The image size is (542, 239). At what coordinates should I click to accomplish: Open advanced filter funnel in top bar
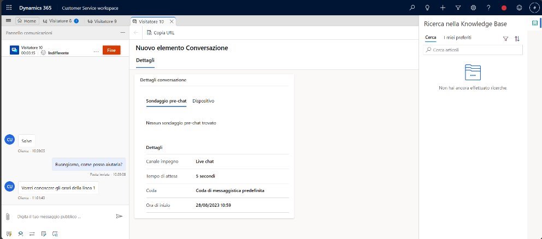pyautogui.click(x=458, y=8)
